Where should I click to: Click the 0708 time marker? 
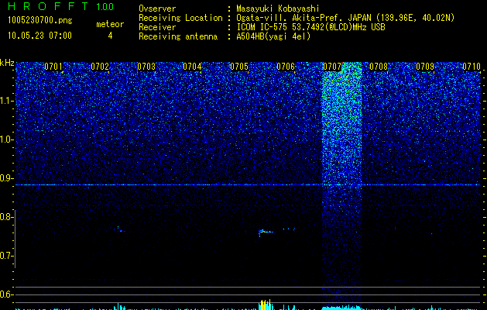point(379,67)
